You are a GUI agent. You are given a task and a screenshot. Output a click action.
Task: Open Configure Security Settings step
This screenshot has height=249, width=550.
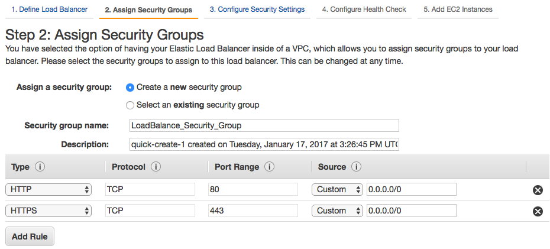(x=257, y=9)
